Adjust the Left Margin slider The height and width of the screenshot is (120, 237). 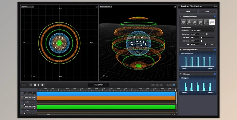202,37
